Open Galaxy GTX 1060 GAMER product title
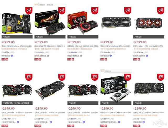This screenshot has height=128, width=168. [x=148, y=46]
